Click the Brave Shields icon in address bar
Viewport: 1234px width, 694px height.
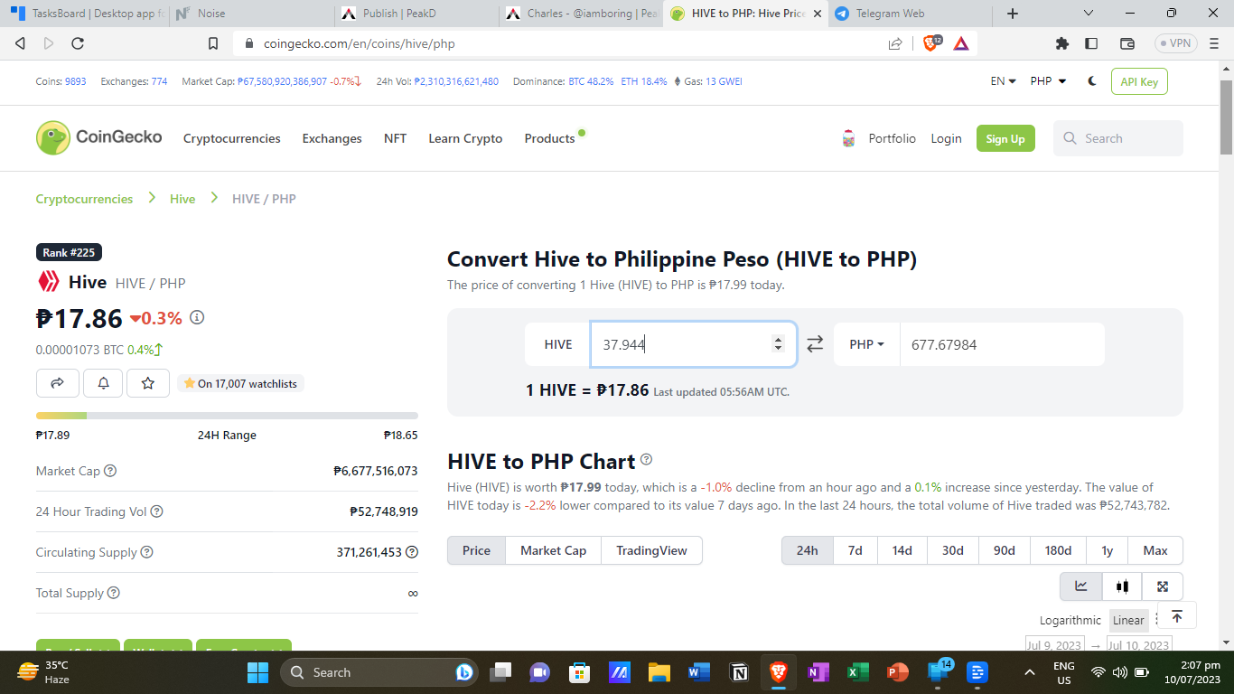pyautogui.click(x=931, y=42)
